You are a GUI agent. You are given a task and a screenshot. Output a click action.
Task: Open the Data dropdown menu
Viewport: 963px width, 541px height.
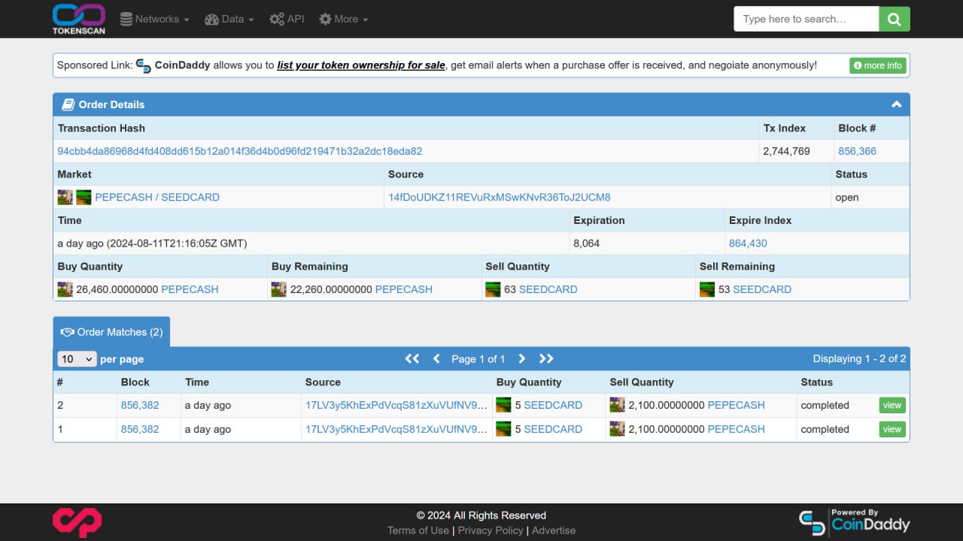point(229,19)
